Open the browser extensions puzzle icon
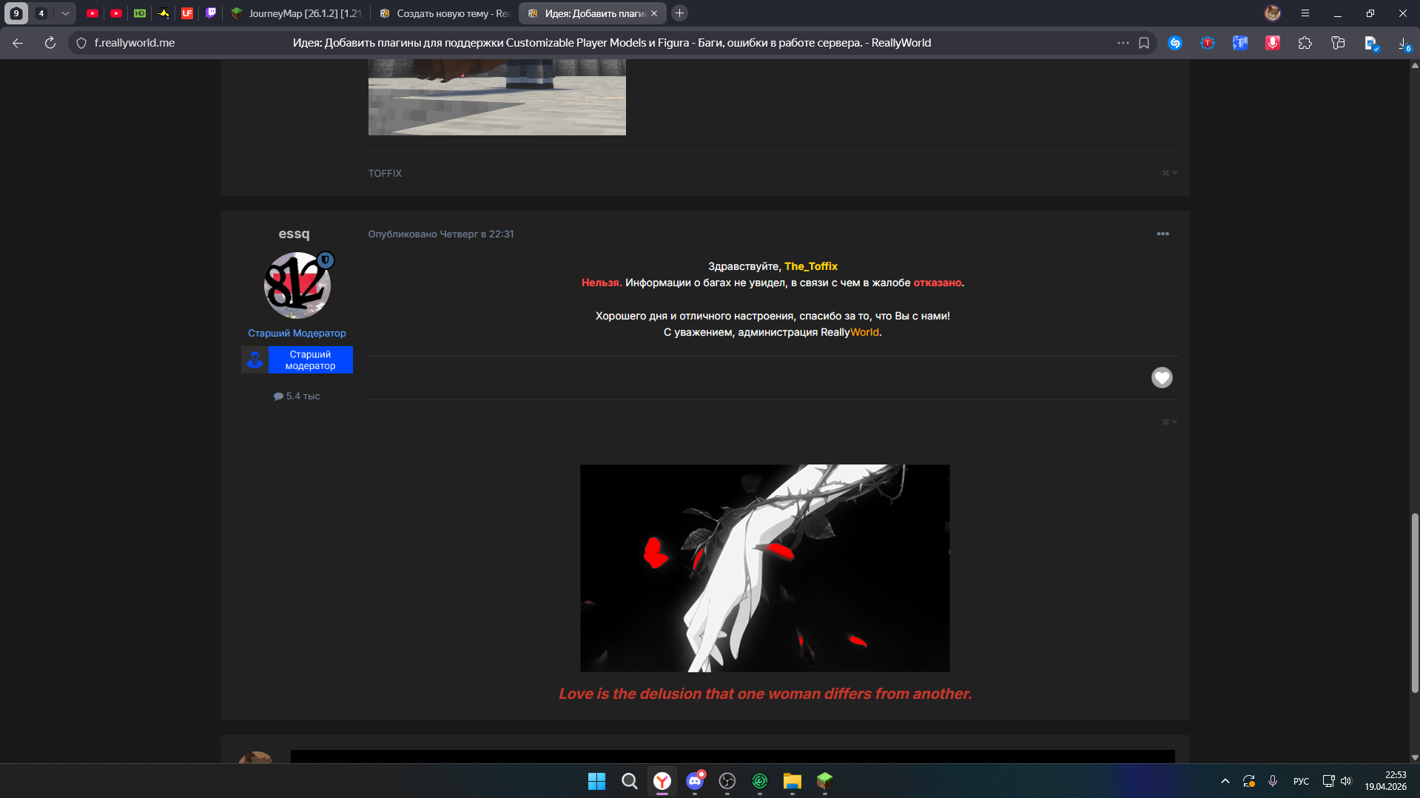This screenshot has width=1420, height=798. (1305, 43)
